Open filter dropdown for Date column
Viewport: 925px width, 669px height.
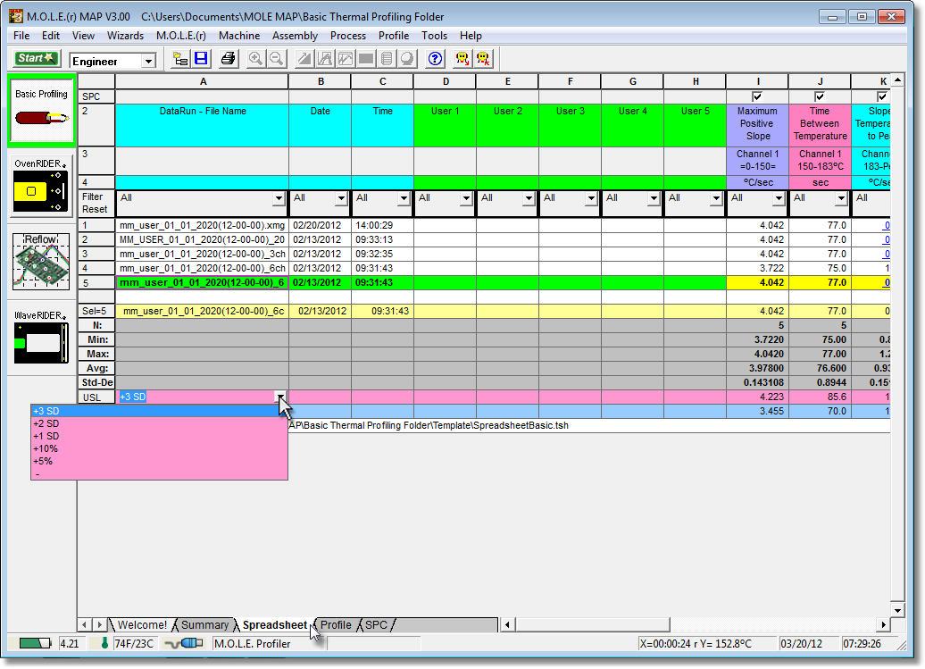342,198
